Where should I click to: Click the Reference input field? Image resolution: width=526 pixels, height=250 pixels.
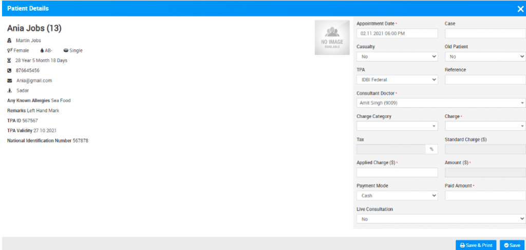(x=485, y=79)
